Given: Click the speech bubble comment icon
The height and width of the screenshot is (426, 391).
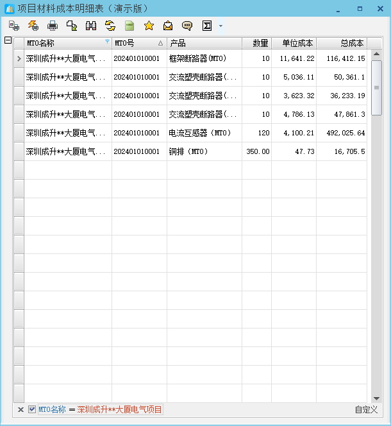Looking at the screenshot, I should coord(187,26).
